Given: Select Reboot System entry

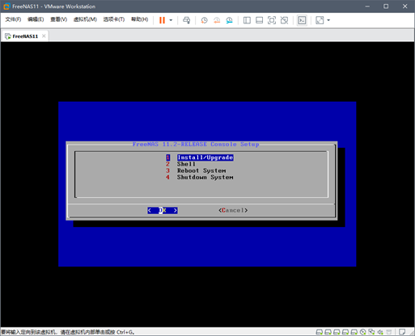Looking at the screenshot, I should pyautogui.click(x=201, y=170).
